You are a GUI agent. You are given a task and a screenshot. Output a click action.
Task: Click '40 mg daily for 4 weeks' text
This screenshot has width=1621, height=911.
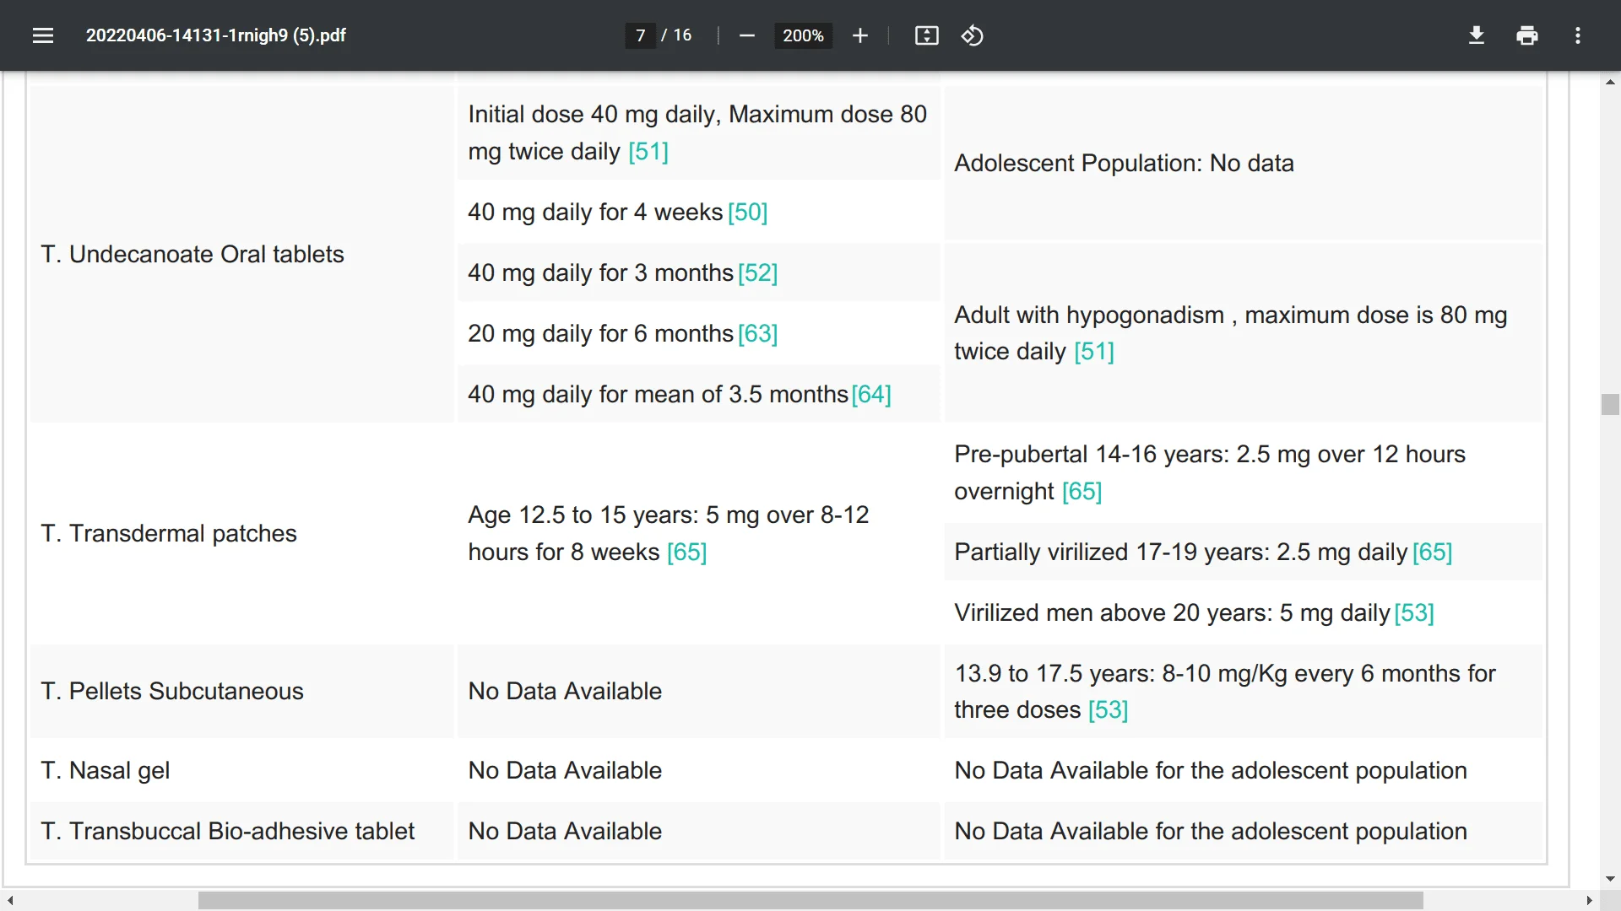[595, 212]
